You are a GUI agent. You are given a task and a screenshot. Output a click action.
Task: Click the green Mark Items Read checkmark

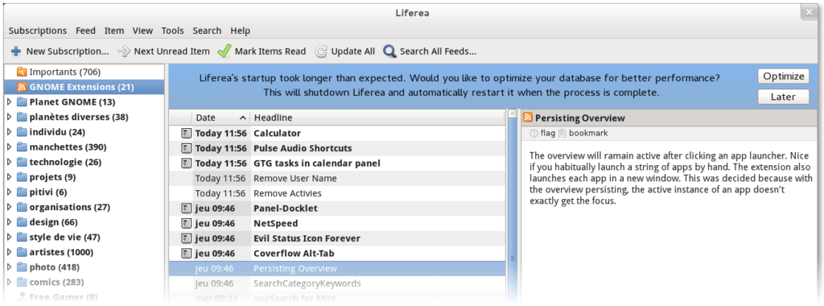(x=225, y=51)
